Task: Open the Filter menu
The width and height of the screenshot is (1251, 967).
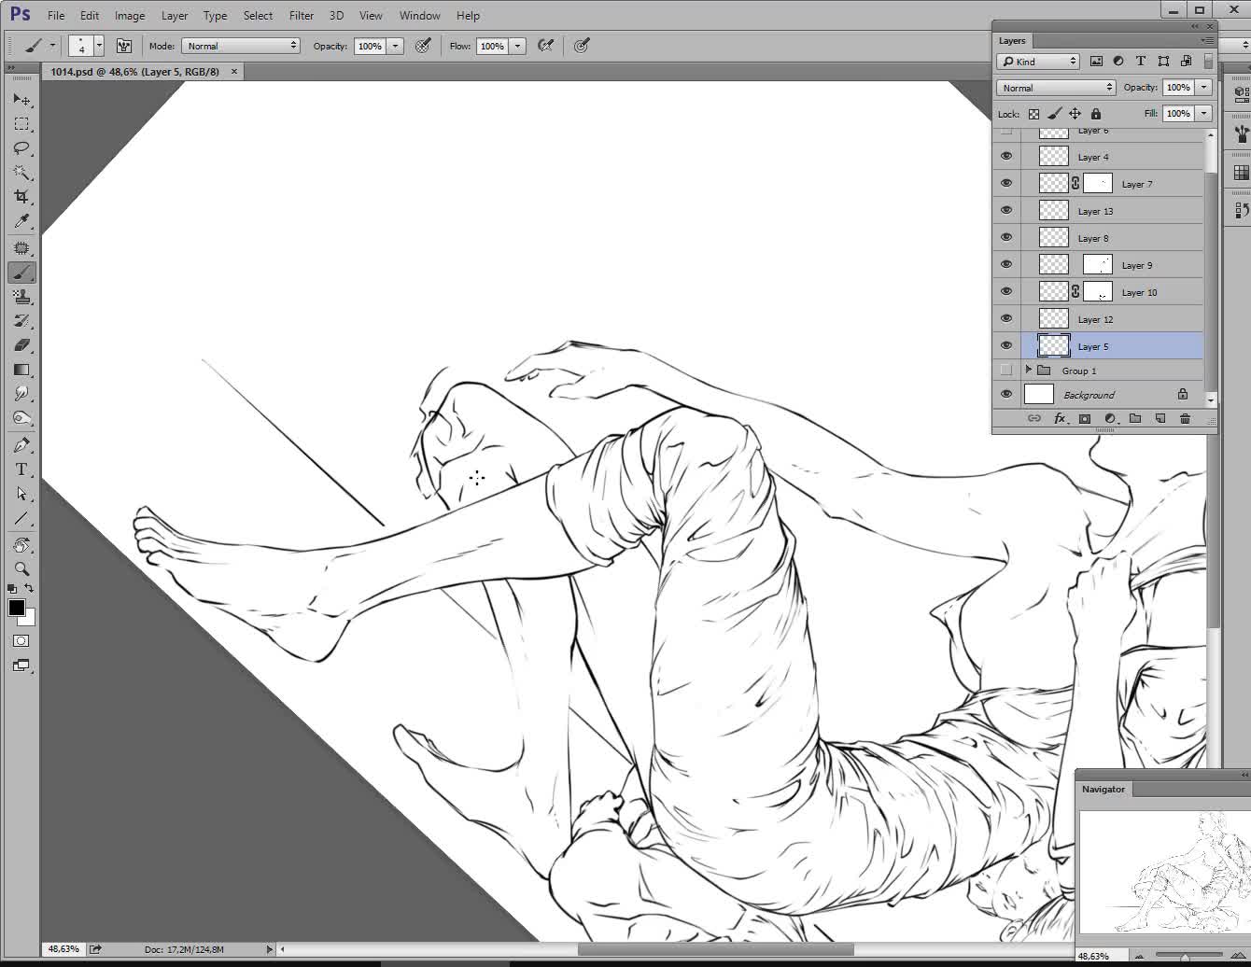Action: tap(302, 15)
